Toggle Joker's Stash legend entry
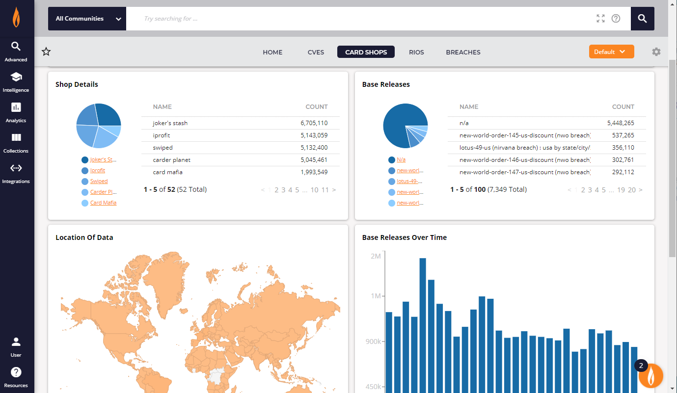The height and width of the screenshot is (393, 677). click(x=103, y=159)
